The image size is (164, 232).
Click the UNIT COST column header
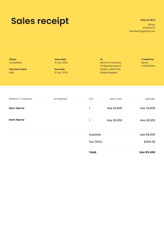[116, 99]
